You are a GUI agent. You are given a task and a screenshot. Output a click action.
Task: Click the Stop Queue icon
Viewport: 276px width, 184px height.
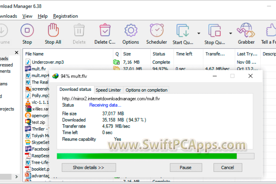pos(214,30)
